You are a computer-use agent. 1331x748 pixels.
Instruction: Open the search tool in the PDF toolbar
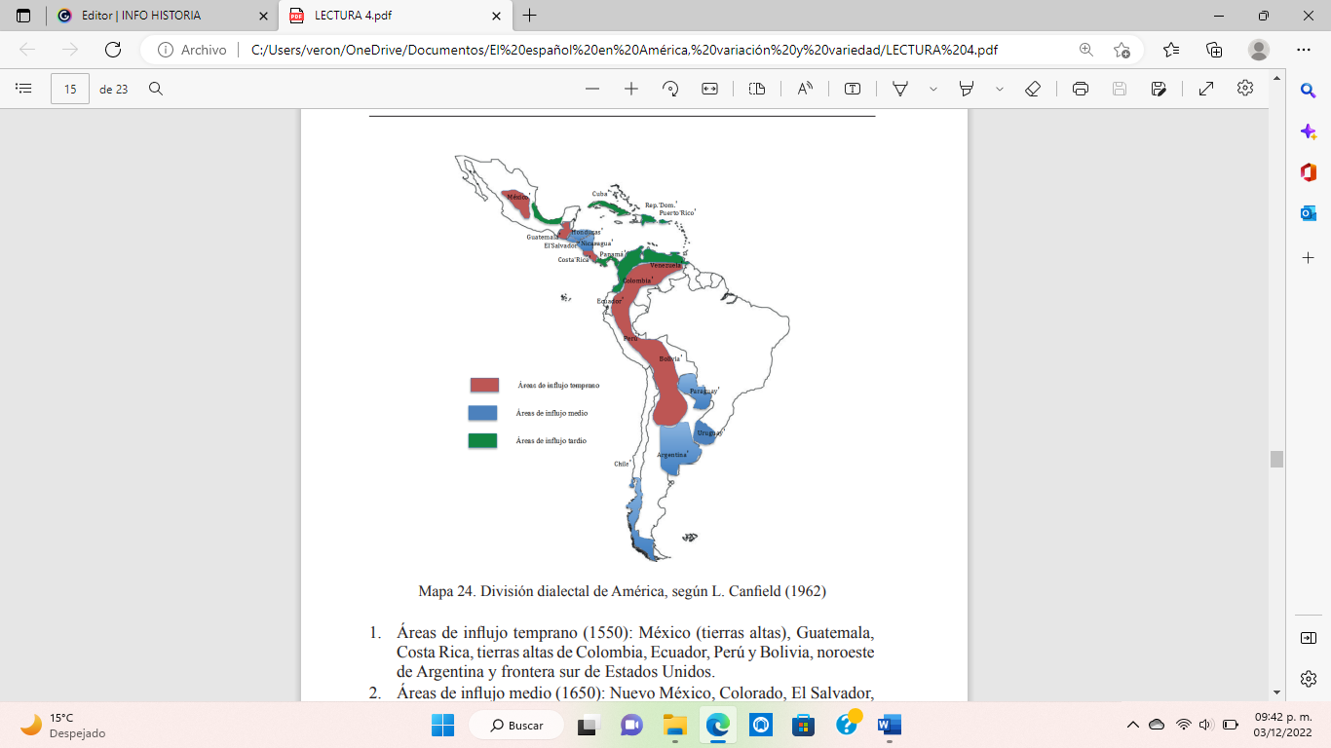click(156, 88)
